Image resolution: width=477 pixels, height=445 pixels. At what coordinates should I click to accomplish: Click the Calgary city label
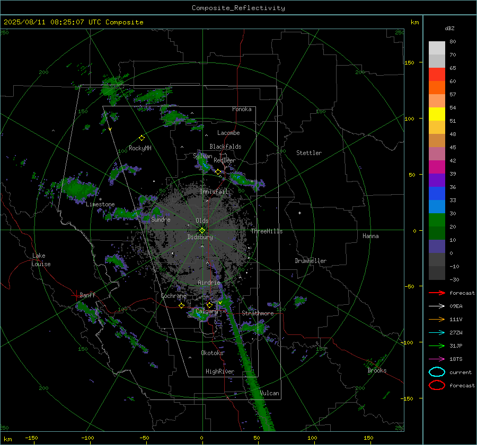[207, 311]
